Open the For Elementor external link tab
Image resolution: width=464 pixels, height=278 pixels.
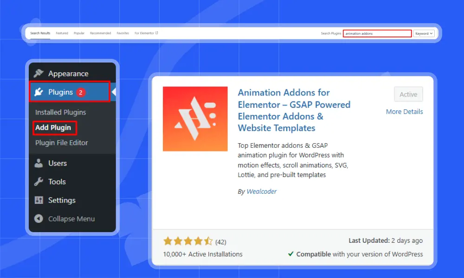146,33
